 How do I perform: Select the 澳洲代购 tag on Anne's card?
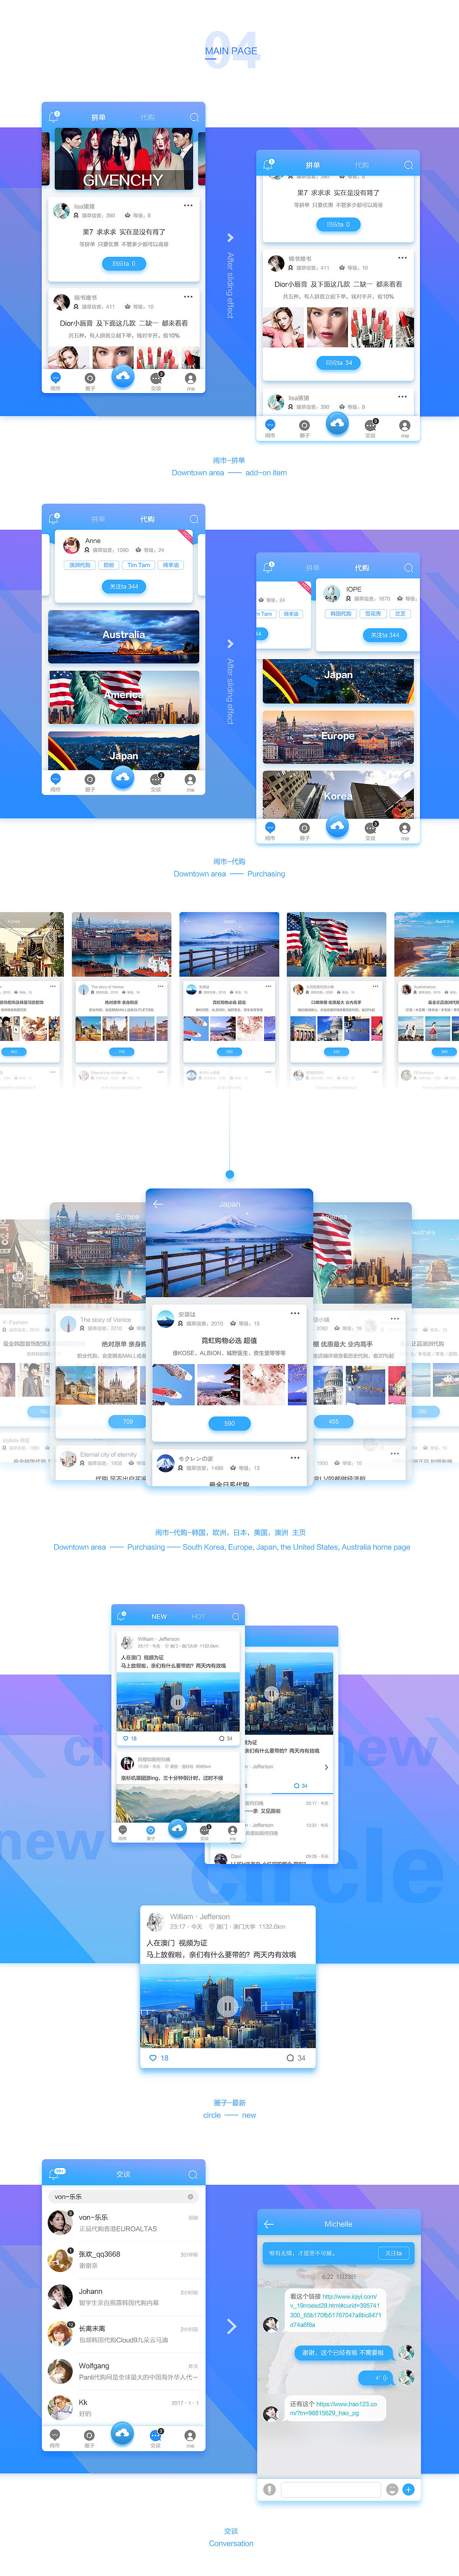pos(79,565)
